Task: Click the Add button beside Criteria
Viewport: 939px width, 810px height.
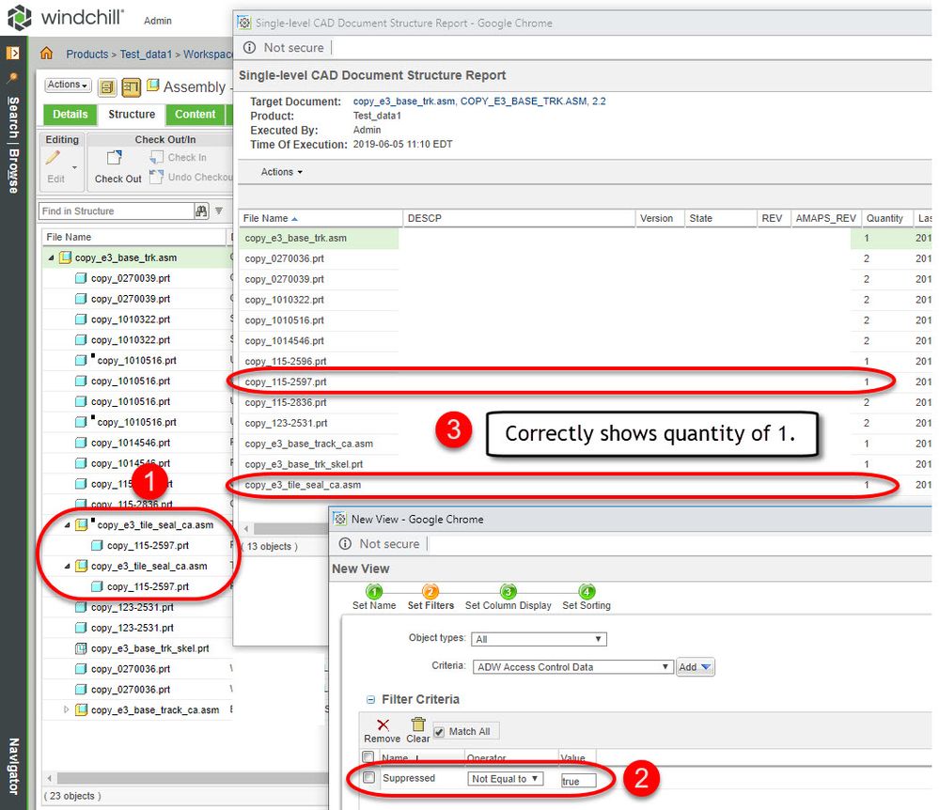Action: tap(696, 667)
